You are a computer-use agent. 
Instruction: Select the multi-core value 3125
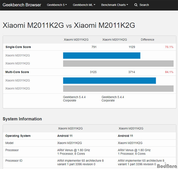tap(93, 72)
